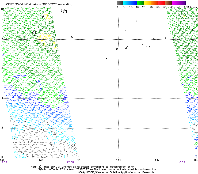Click the longitude label '144'
Viewport: 198px width, 174px height.
point(119,160)
